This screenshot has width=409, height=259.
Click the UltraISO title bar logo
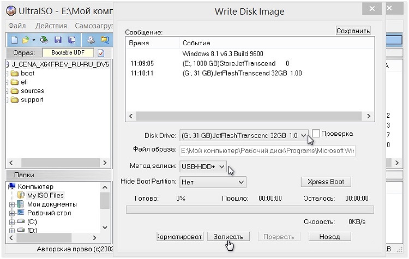[11, 11]
